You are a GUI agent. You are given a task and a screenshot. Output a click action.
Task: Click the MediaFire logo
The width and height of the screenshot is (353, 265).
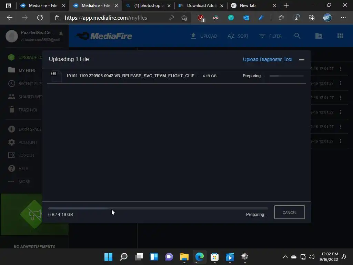coord(104,36)
